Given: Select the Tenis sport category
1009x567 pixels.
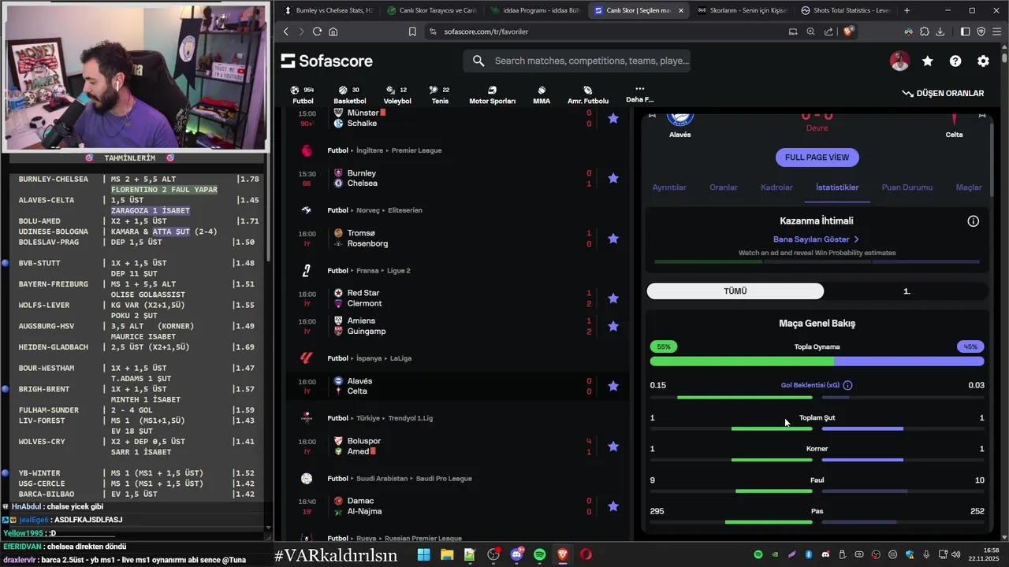Looking at the screenshot, I should point(440,94).
